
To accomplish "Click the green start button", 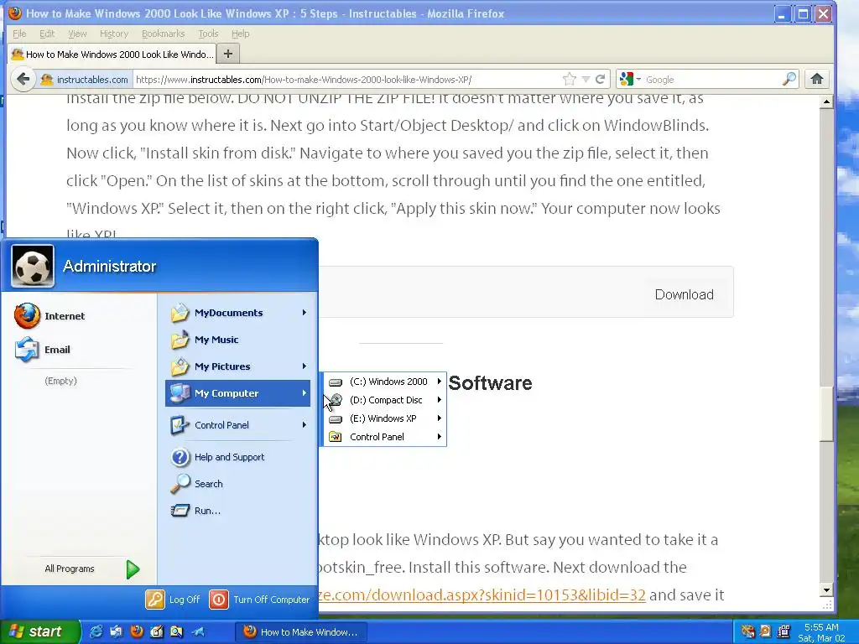I will [39, 631].
